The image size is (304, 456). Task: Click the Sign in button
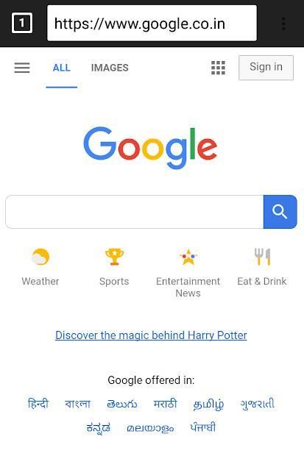pyautogui.click(x=266, y=68)
